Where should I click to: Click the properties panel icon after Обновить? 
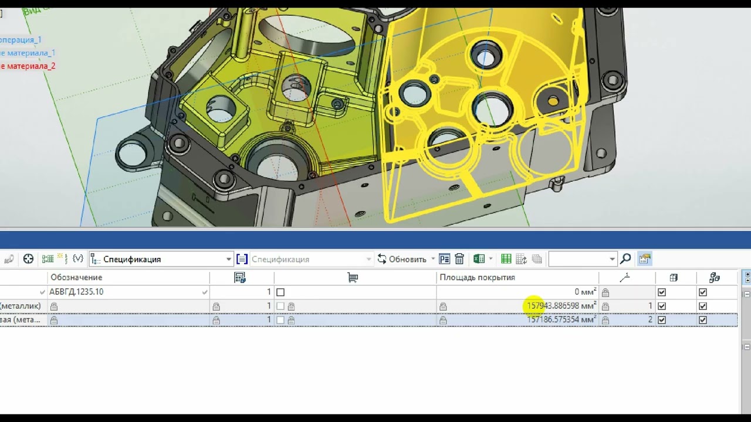(444, 259)
